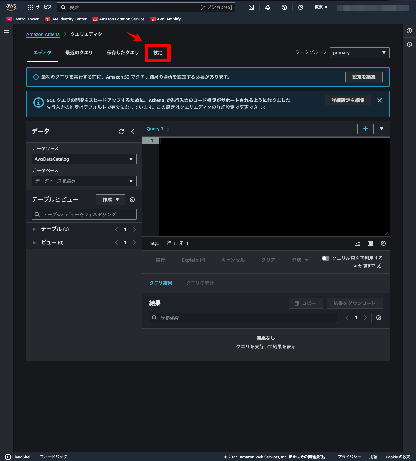Format the SQL query icon

coord(358,243)
